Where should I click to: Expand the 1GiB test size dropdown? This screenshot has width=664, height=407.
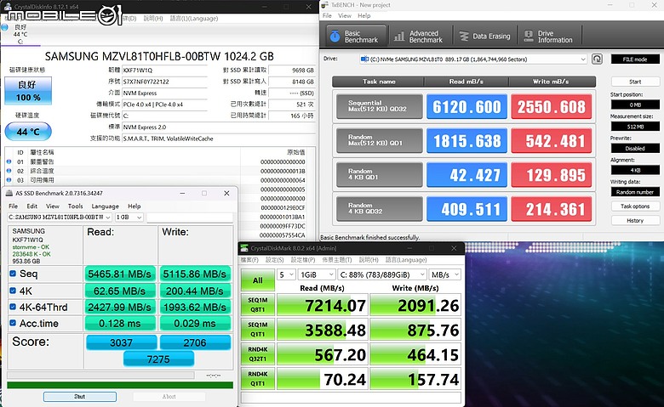pyautogui.click(x=317, y=274)
